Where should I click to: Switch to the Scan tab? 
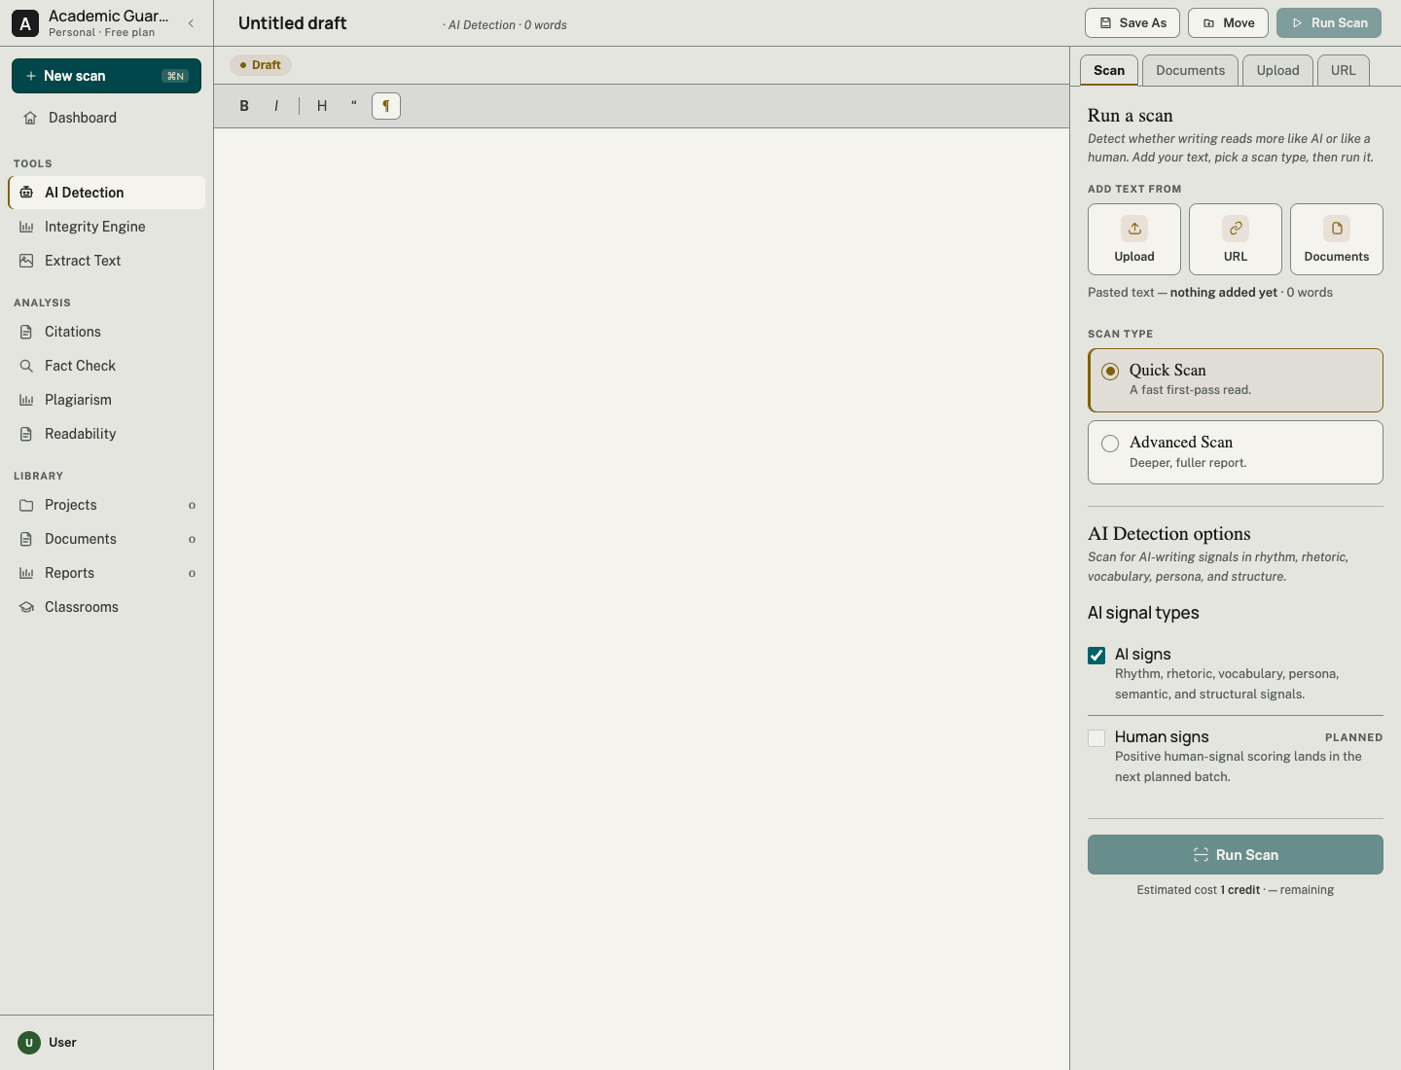(x=1109, y=70)
